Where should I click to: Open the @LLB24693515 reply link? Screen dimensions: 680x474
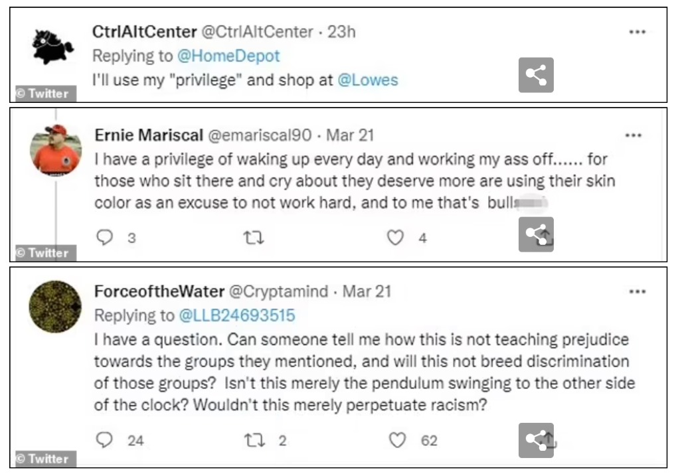point(237,315)
